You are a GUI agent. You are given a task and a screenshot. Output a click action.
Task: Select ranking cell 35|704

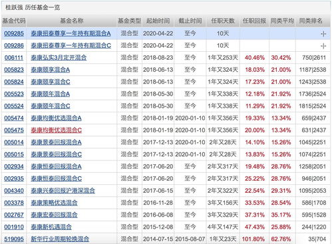coord(317,239)
